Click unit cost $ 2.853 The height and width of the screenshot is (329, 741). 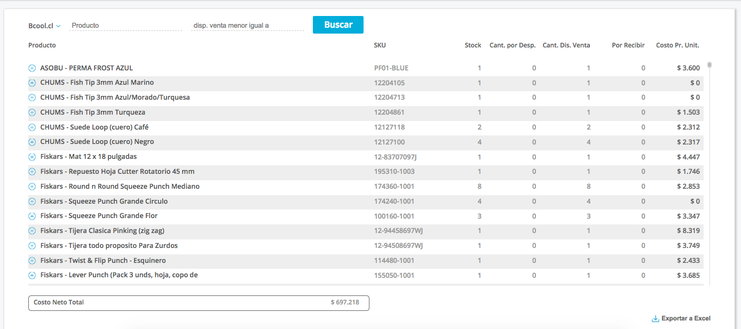(x=688, y=187)
